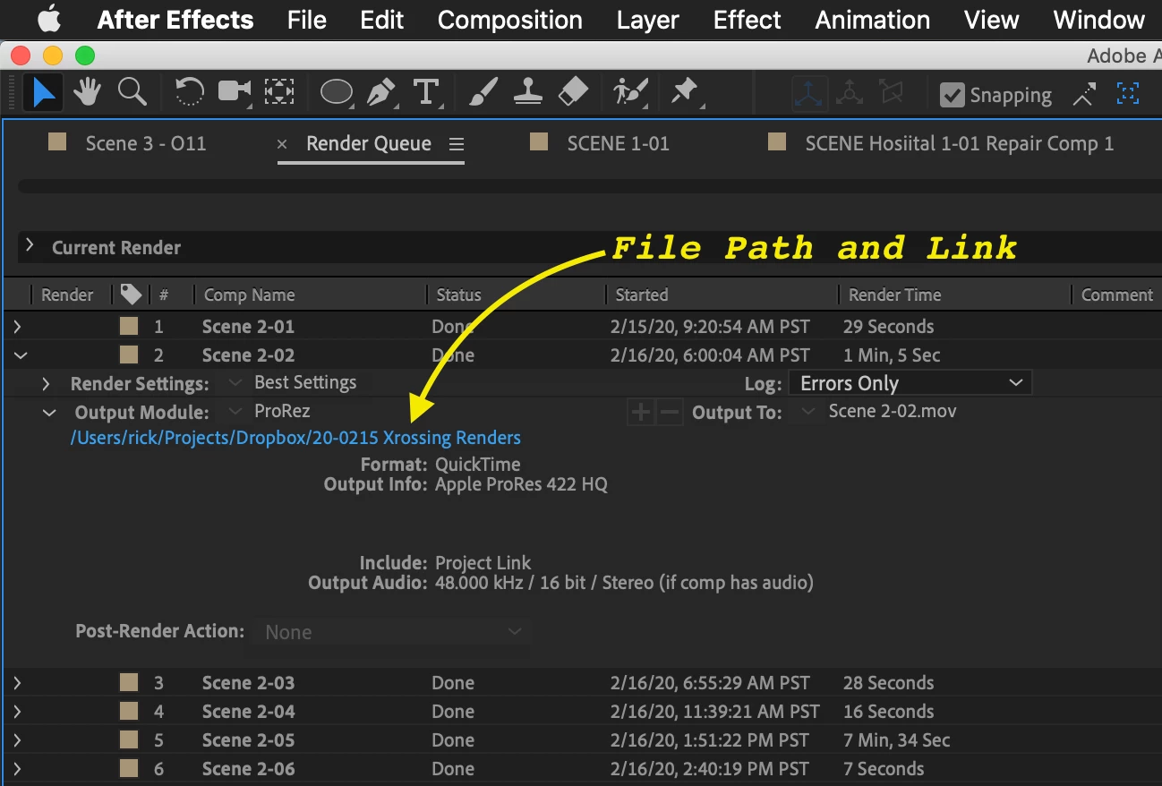Open the Animation menu

873,20
